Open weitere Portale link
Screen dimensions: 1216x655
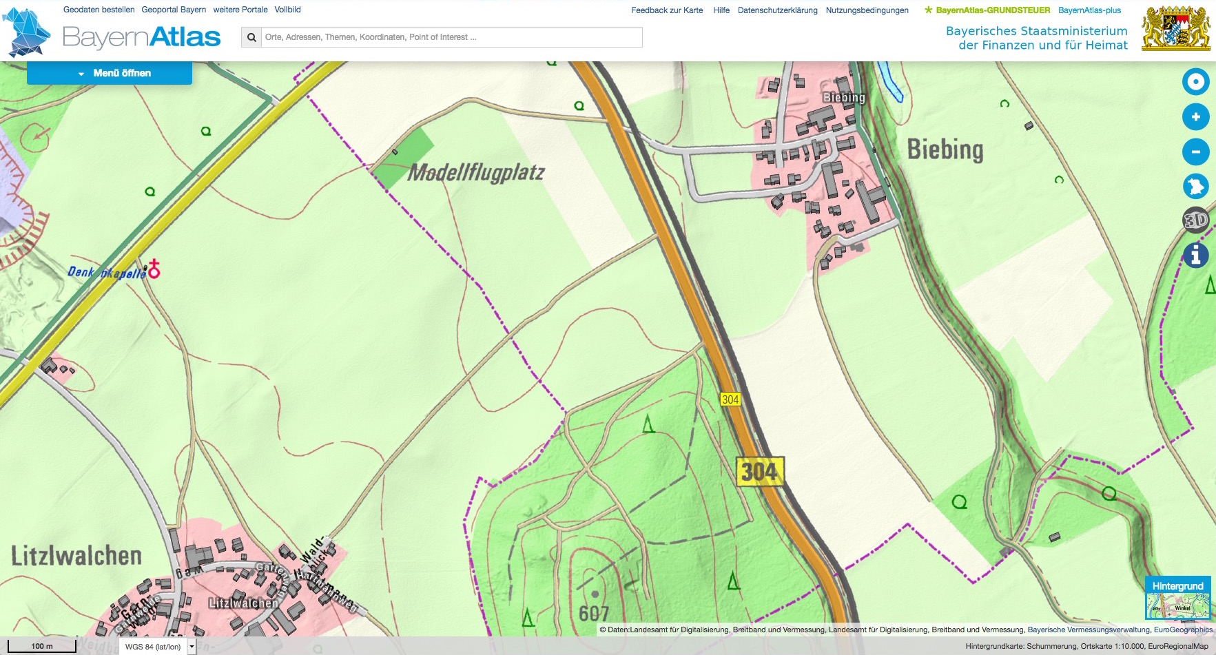click(x=240, y=10)
